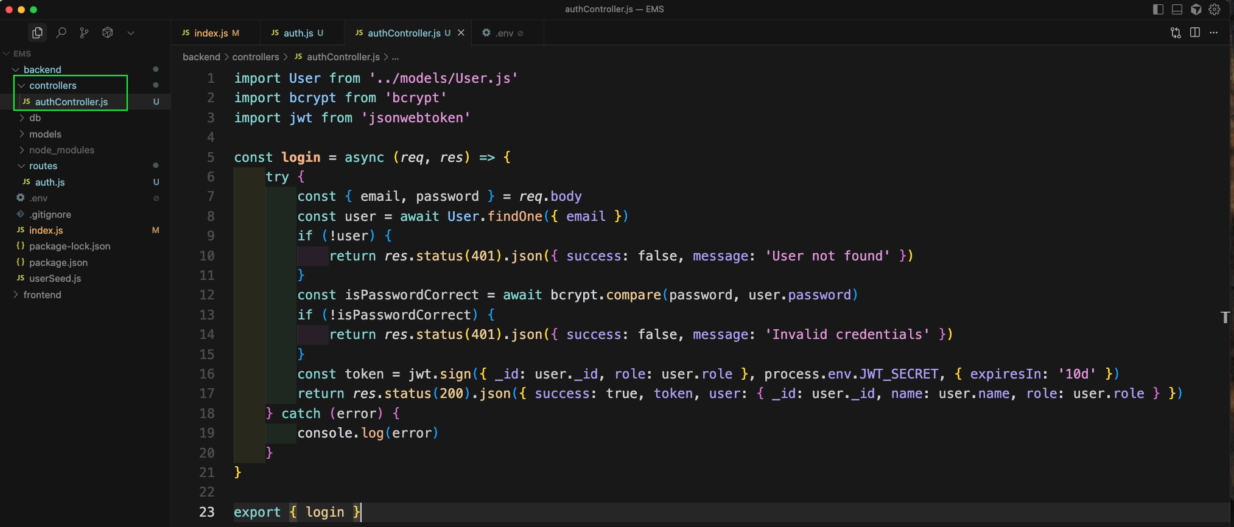Open authController.js in the file tree
This screenshot has width=1234, height=527.
click(x=85, y=102)
